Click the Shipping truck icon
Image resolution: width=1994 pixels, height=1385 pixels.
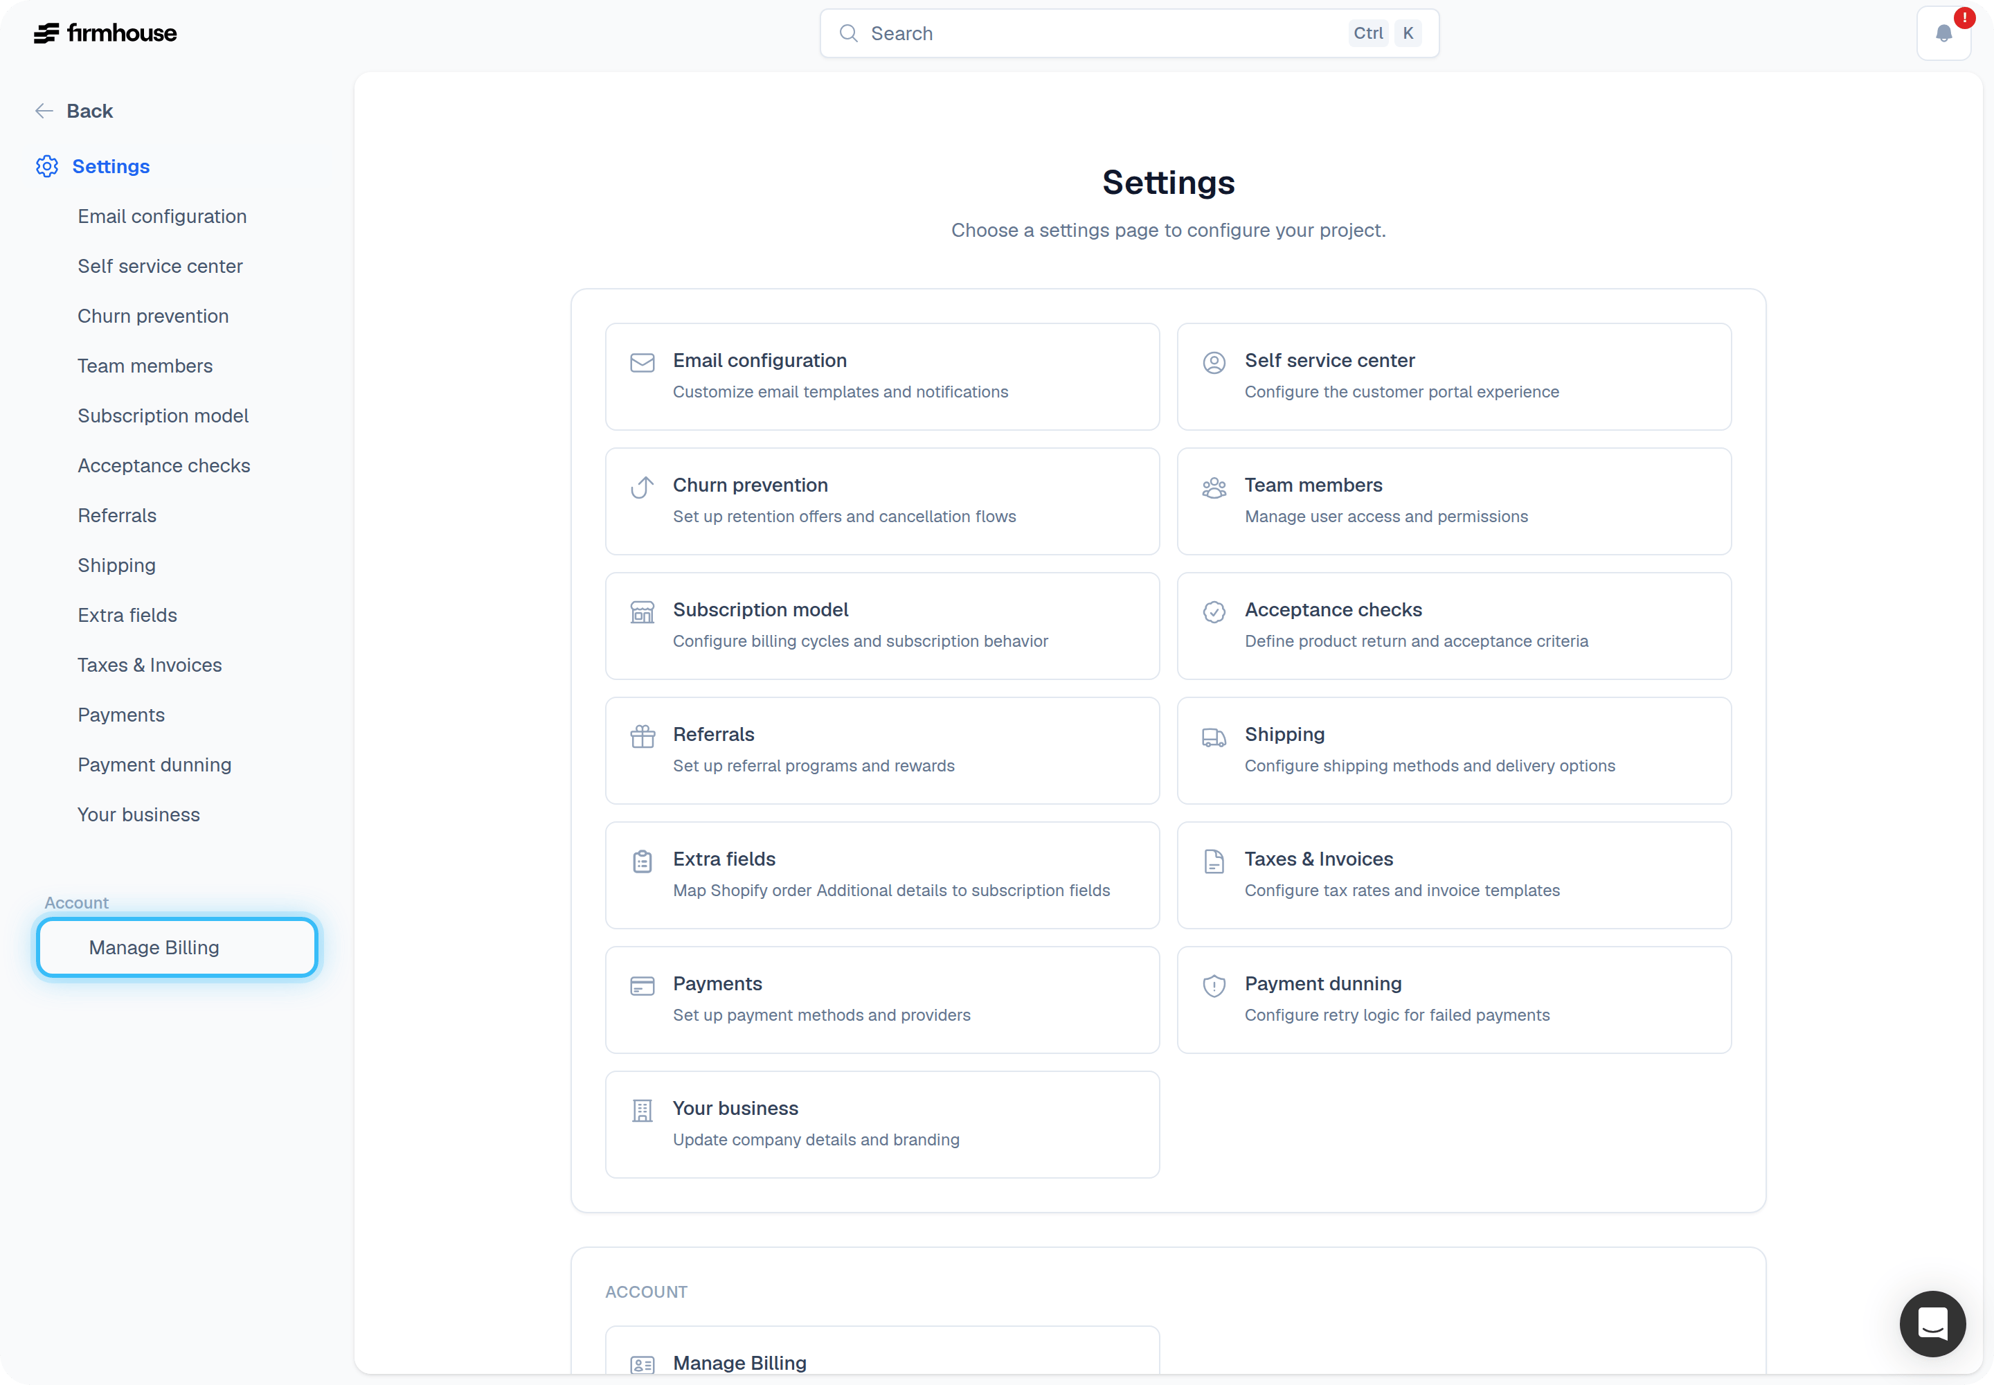click(x=1214, y=737)
